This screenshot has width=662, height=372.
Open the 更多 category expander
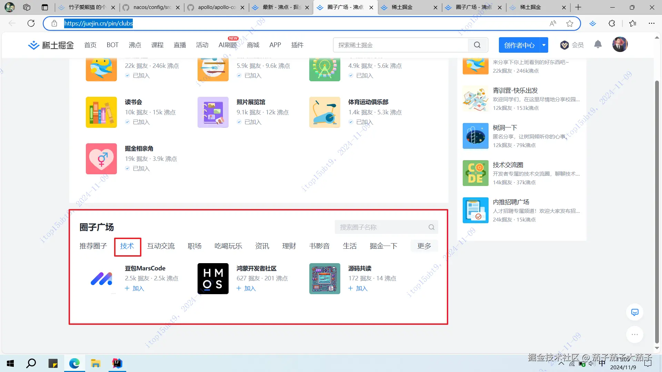tap(424, 246)
